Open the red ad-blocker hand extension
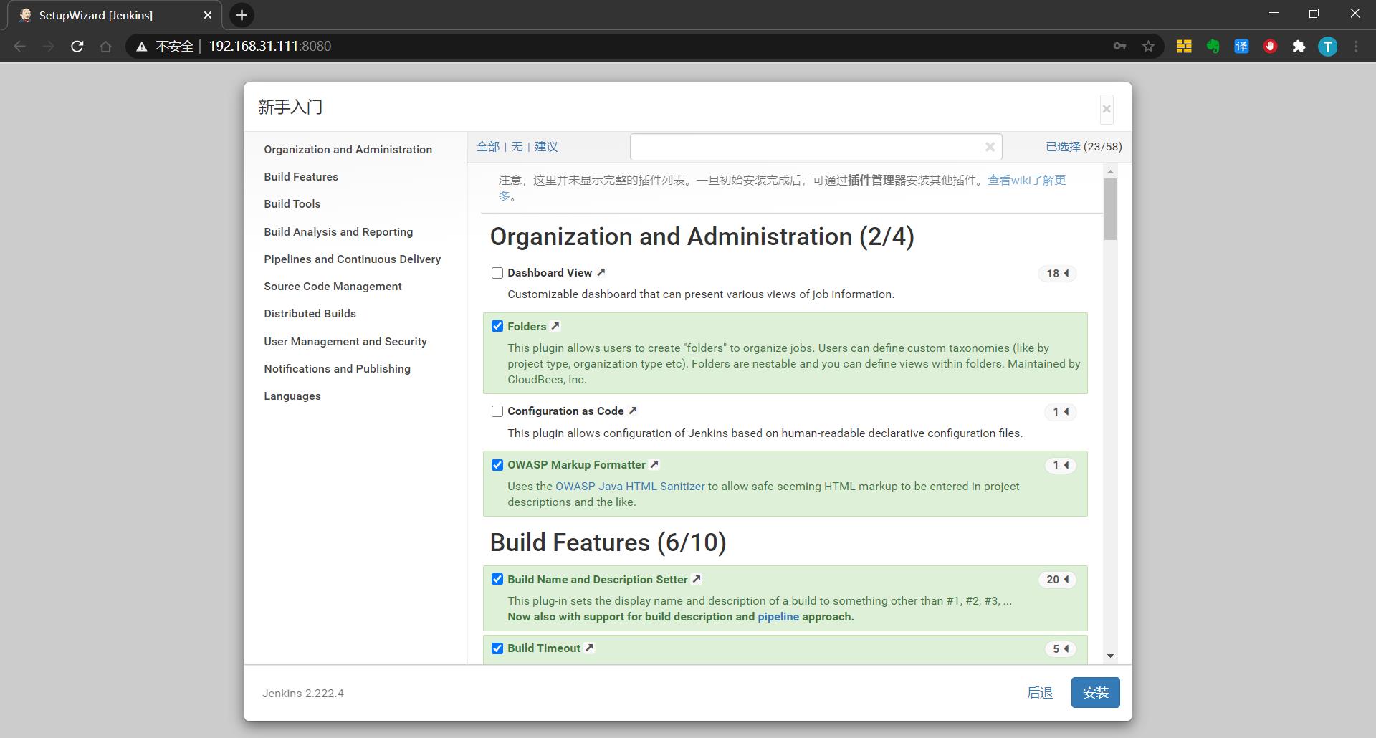This screenshot has width=1376, height=738. click(x=1270, y=47)
